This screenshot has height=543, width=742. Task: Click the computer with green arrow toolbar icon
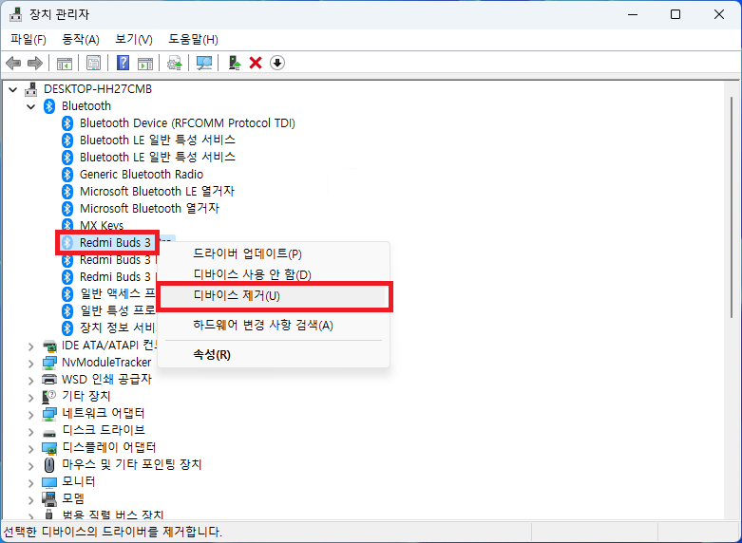pos(235,63)
